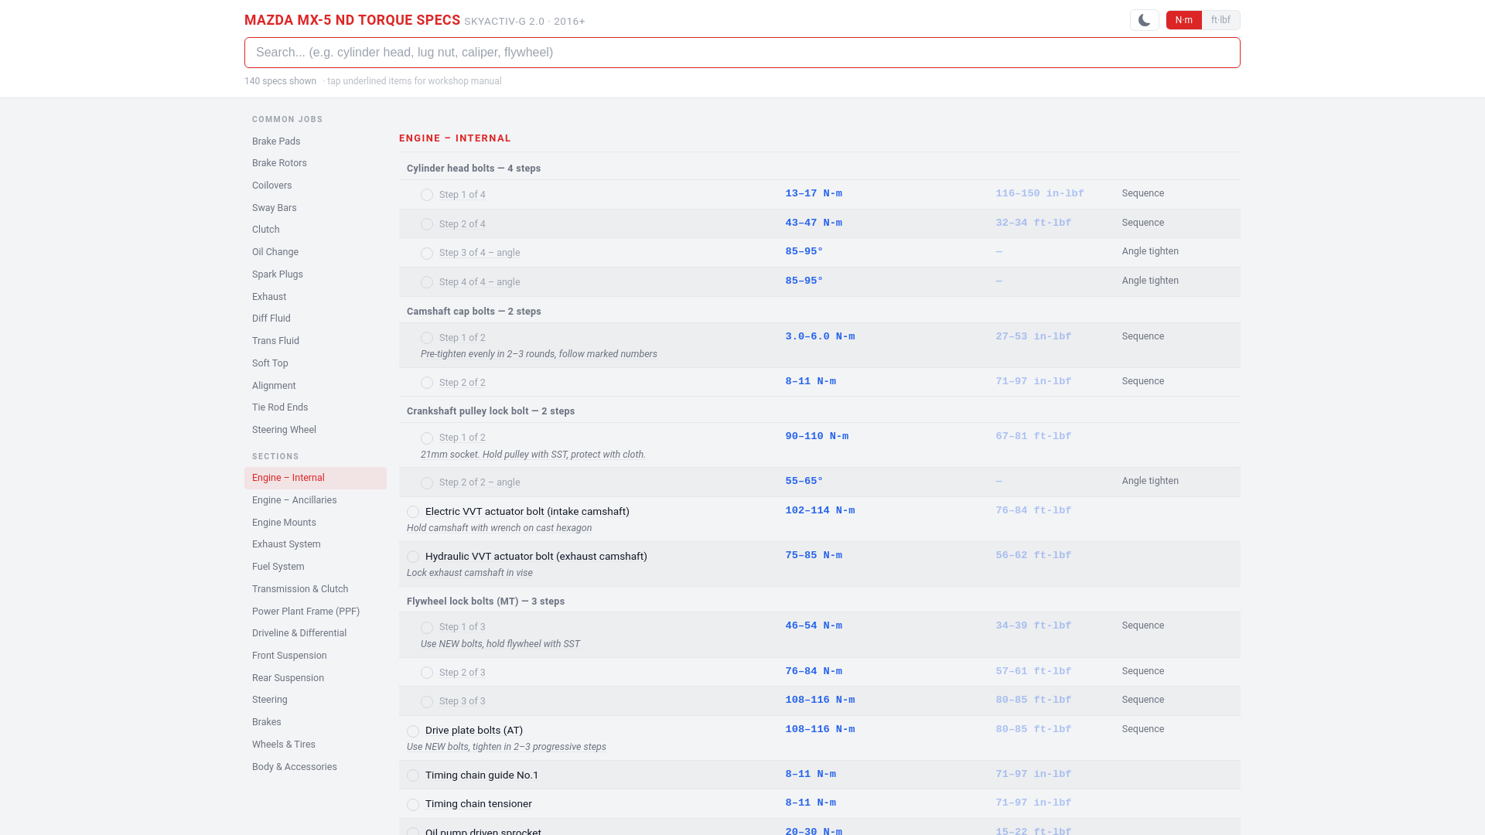Go to the Transmission & Clutch section
1485x835 pixels.
[316, 589]
